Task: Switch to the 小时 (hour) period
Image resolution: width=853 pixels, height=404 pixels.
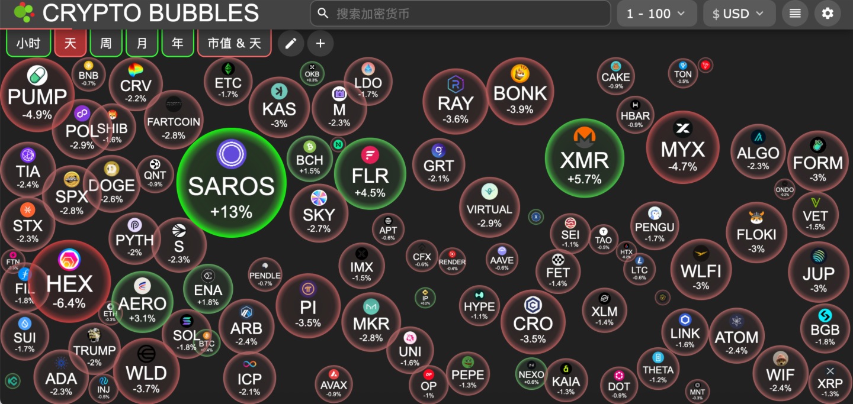Action: click(28, 43)
